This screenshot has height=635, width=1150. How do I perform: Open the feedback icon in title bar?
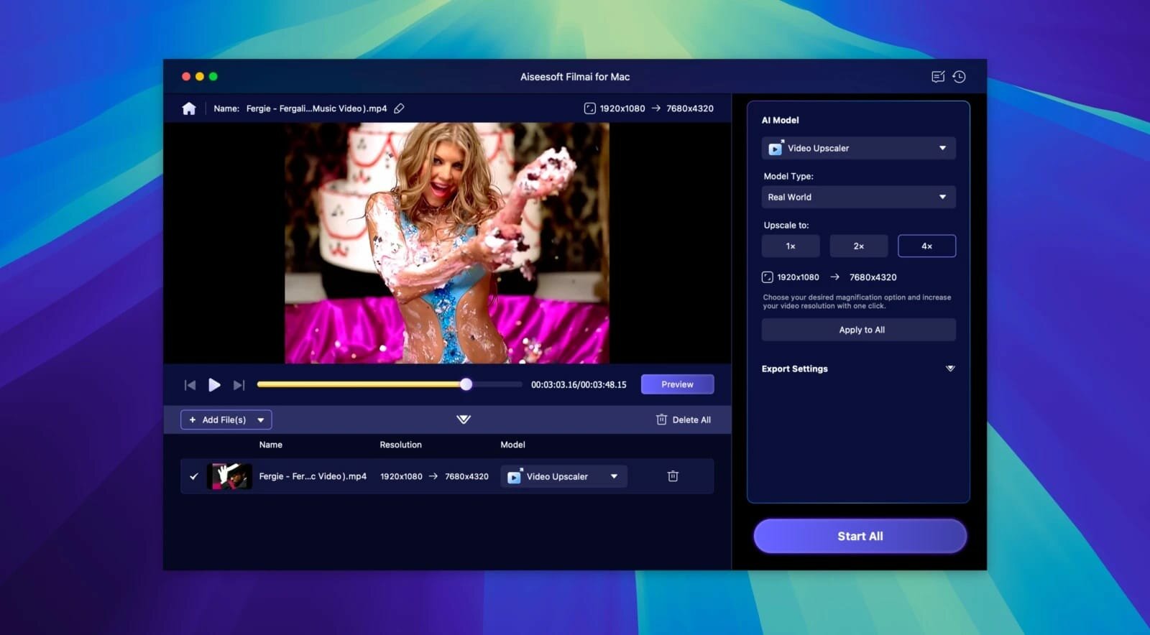coord(938,77)
